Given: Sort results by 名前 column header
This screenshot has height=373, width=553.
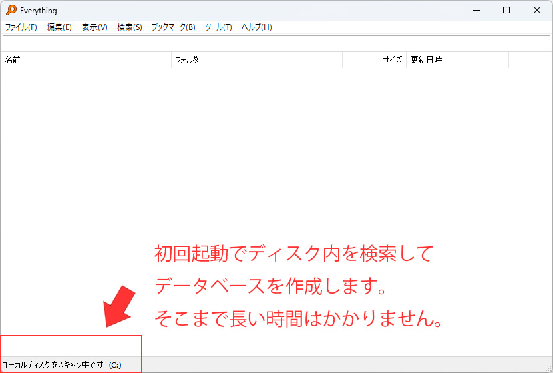Looking at the screenshot, I should pyautogui.click(x=85, y=60).
